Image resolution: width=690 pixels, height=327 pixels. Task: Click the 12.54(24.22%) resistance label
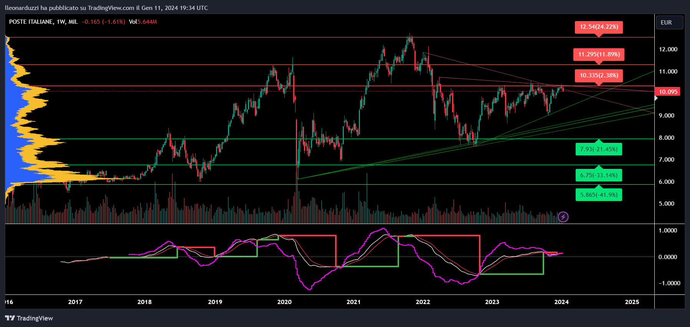pos(599,27)
